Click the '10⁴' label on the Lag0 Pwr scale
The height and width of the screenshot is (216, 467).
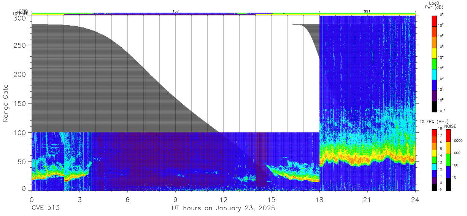tap(441, 58)
